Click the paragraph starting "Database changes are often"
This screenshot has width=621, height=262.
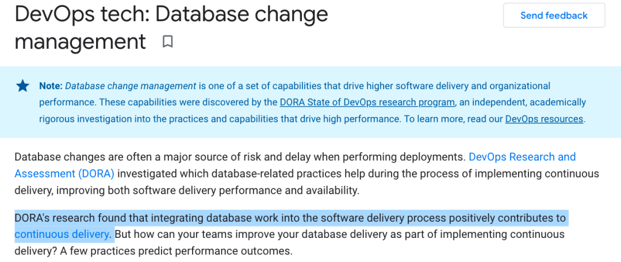[x=307, y=174]
